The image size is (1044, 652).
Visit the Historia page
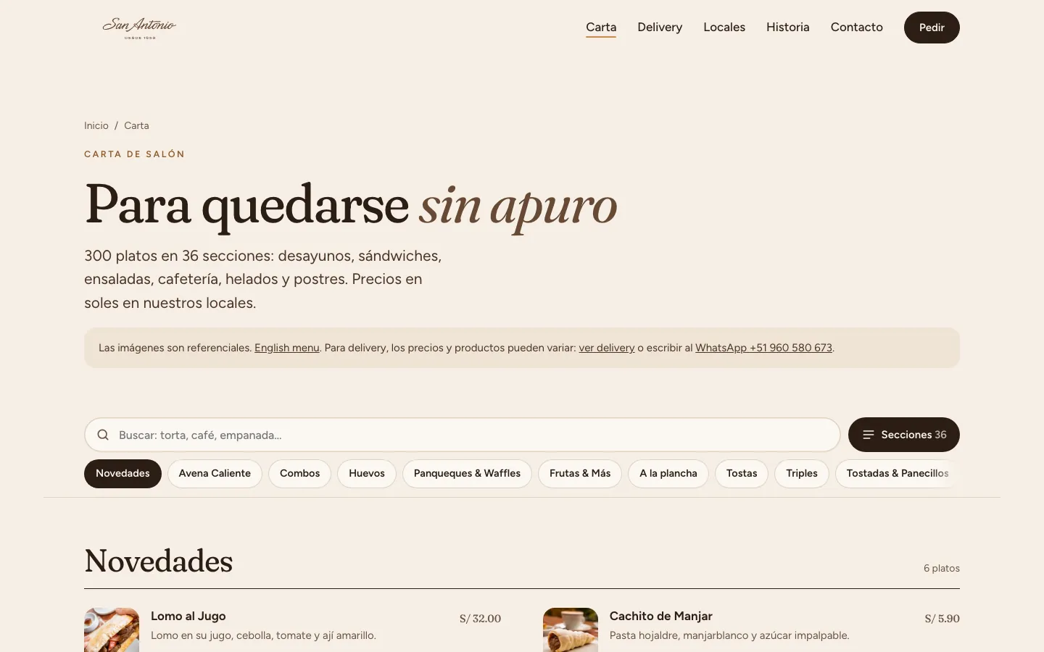(788, 28)
